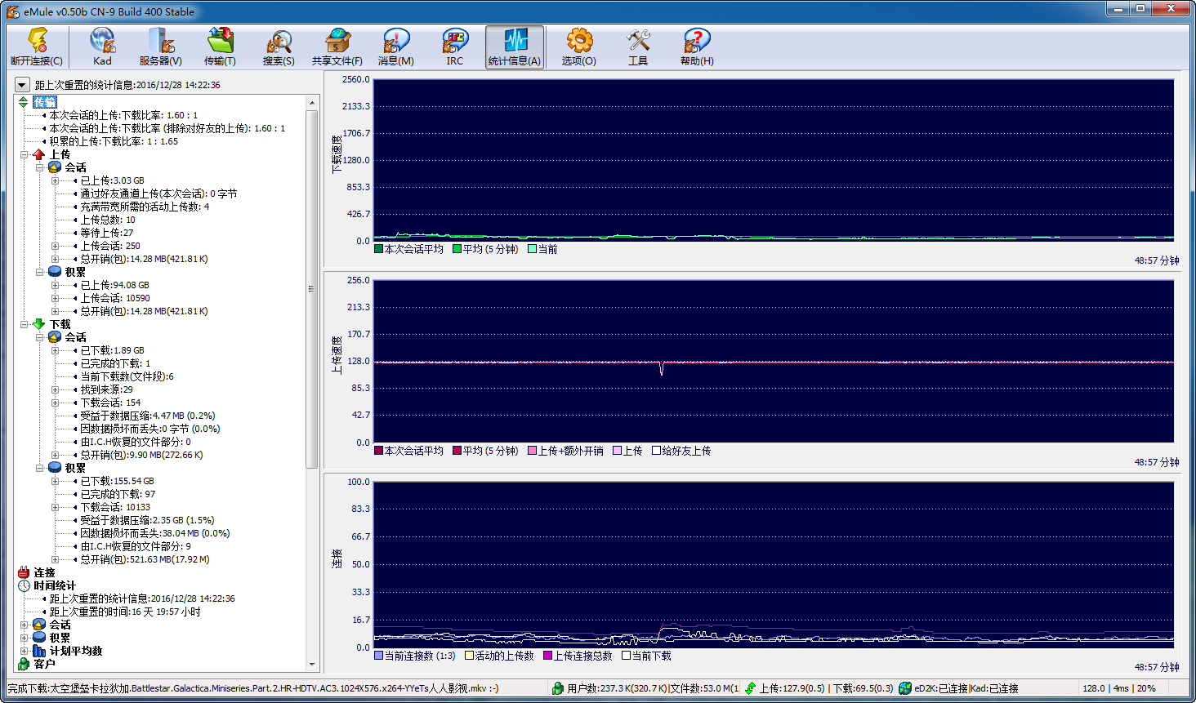Viewport: 1196px width, 703px height.
Task: Open the Help (帮助) toolbar button
Action: coord(696,47)
